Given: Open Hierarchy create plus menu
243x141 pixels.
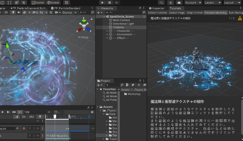Looking at the screenshot, I should coord(99,12).
